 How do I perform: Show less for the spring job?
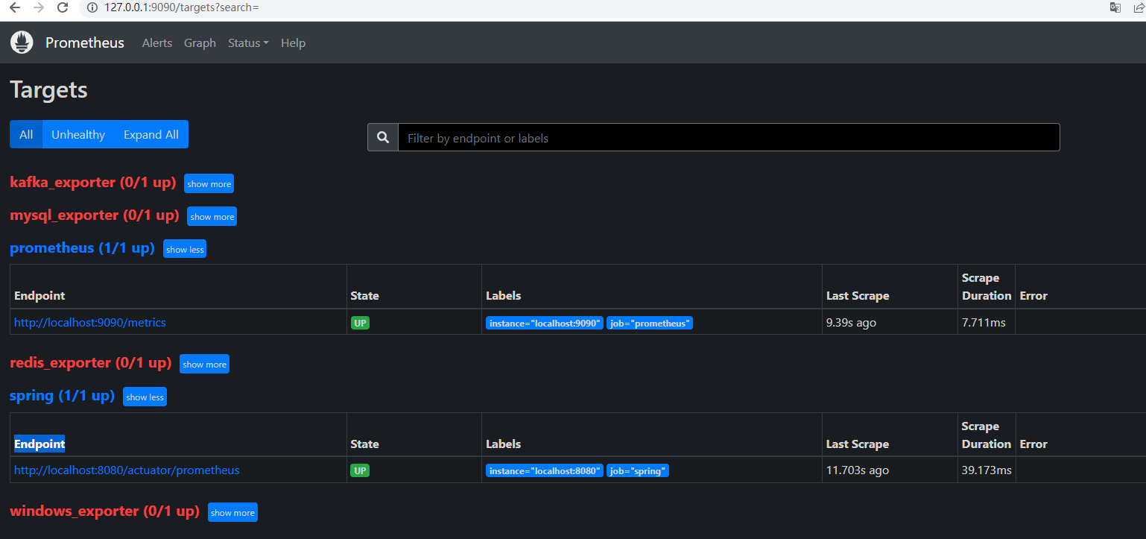coord(145,397)
